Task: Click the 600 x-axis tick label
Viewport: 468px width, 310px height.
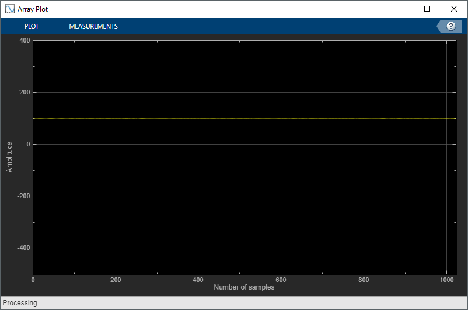Action: click(x=281, y=280)
